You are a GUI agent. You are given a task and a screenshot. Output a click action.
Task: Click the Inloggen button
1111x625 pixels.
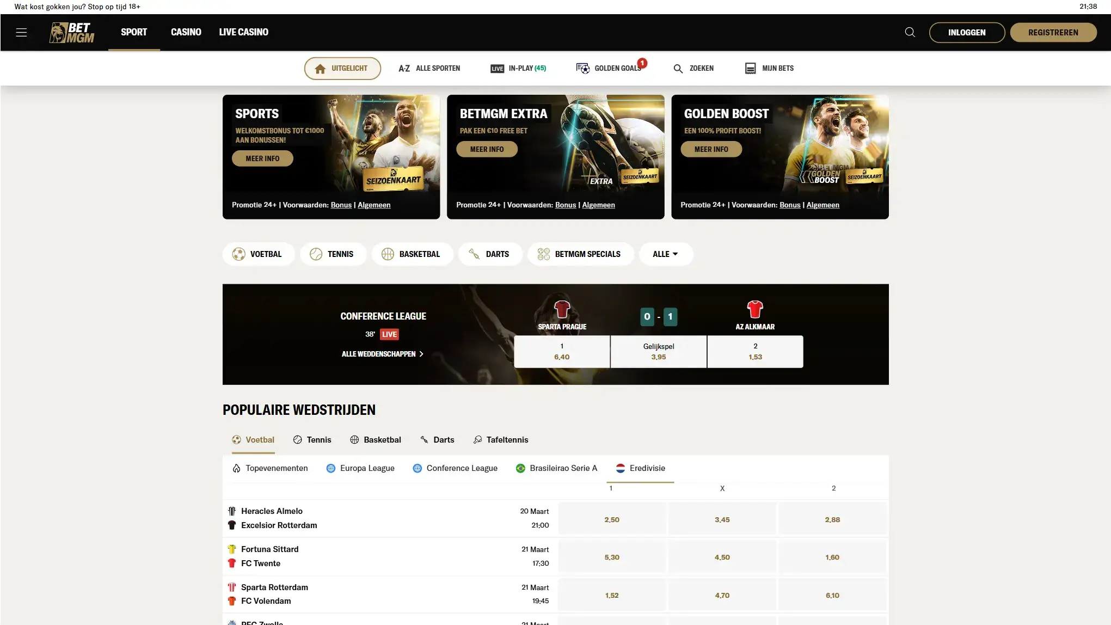(967, 33)
